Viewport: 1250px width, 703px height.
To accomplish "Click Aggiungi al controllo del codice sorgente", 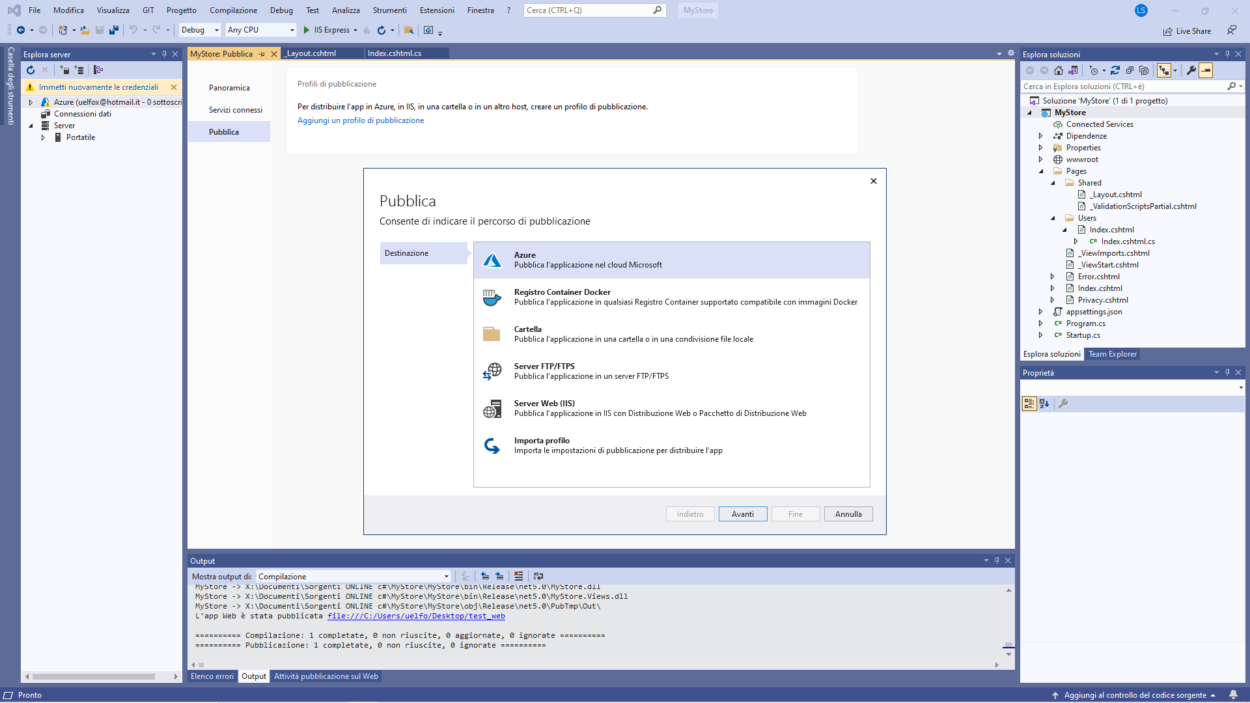I will (x=1135, y=695).
